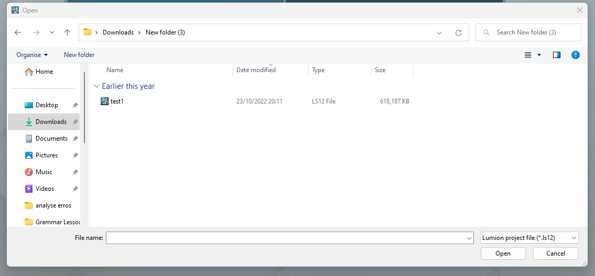Click the File name input field
Viewport: 595px width, 276px height.
[286, 238]
